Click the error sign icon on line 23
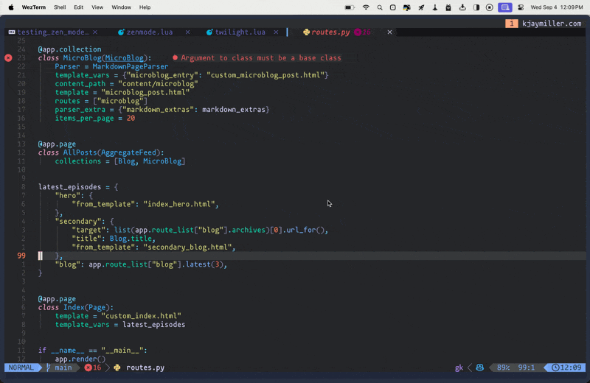The height and width of the screenshot is (383, 590). pyautogui.click(x=8, y=58)
